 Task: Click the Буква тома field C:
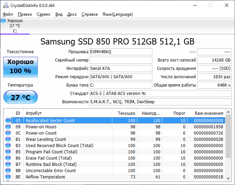121,85
